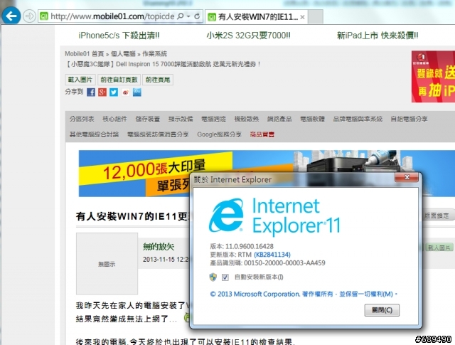This screenshot has width=455, height=345.
Task: Open the 新iPad上市 快來殺價 ad link
Action: pos(378,36)
